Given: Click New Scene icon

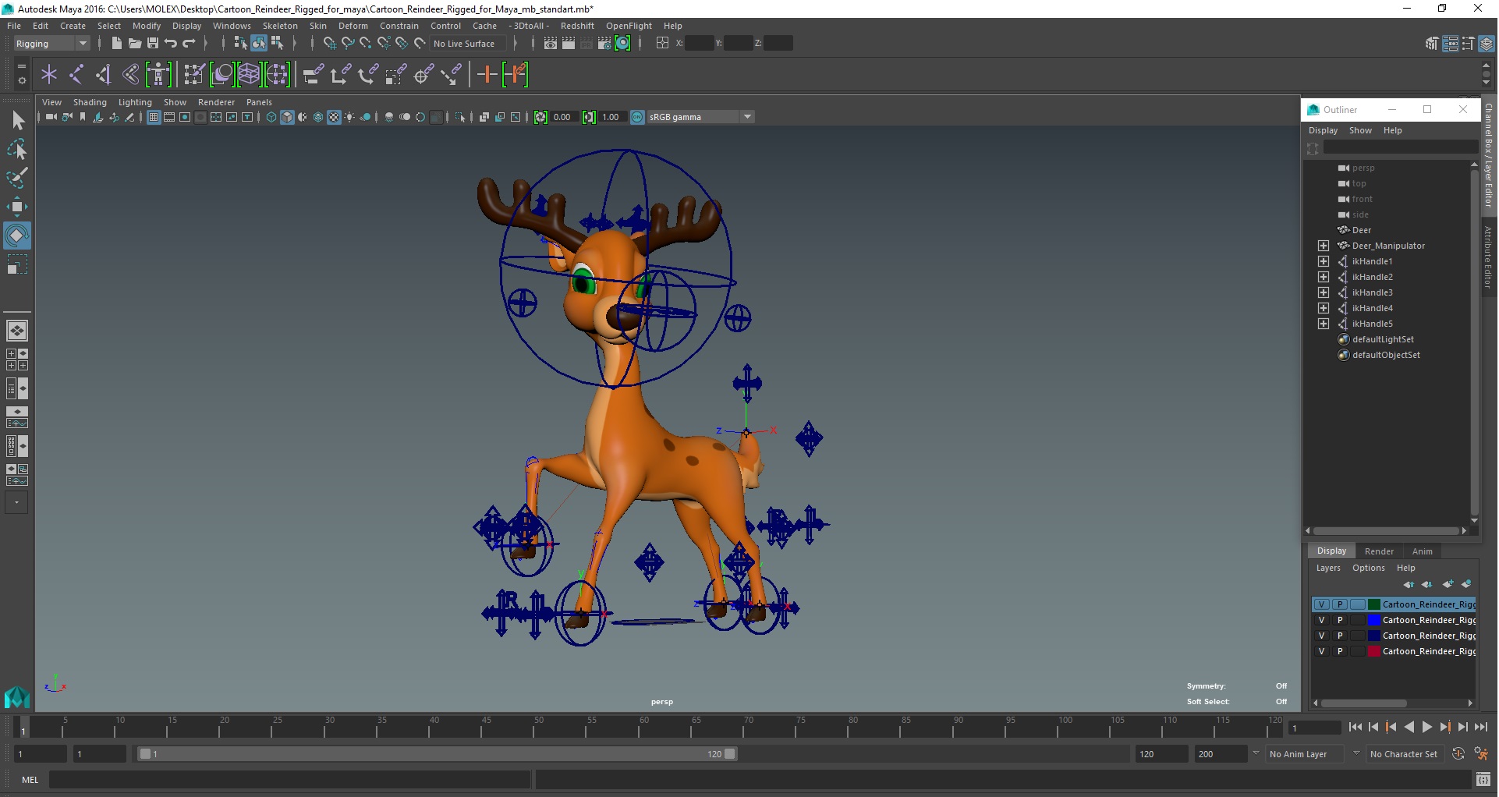Looking at the screenshot, I should tap(116, 44).
